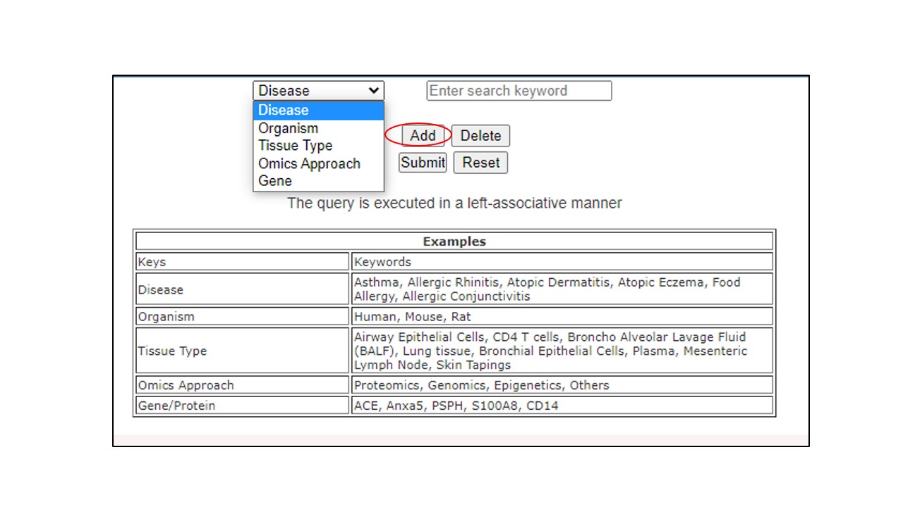Click the ACE, Anxa5, PSPH keywords cell
903x507 pixels.
point(562,406)
